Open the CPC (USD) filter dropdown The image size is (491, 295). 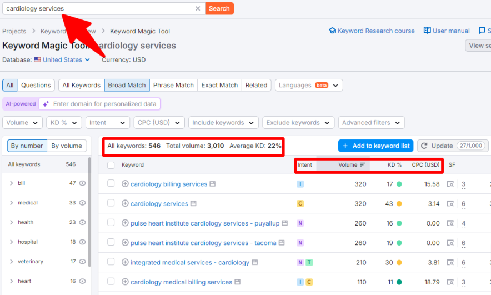click(159, 123)
